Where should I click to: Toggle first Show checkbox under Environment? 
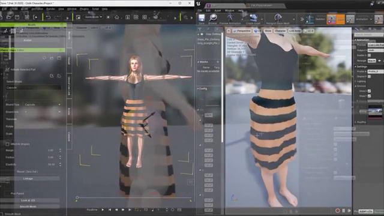(x=369, y=91)
